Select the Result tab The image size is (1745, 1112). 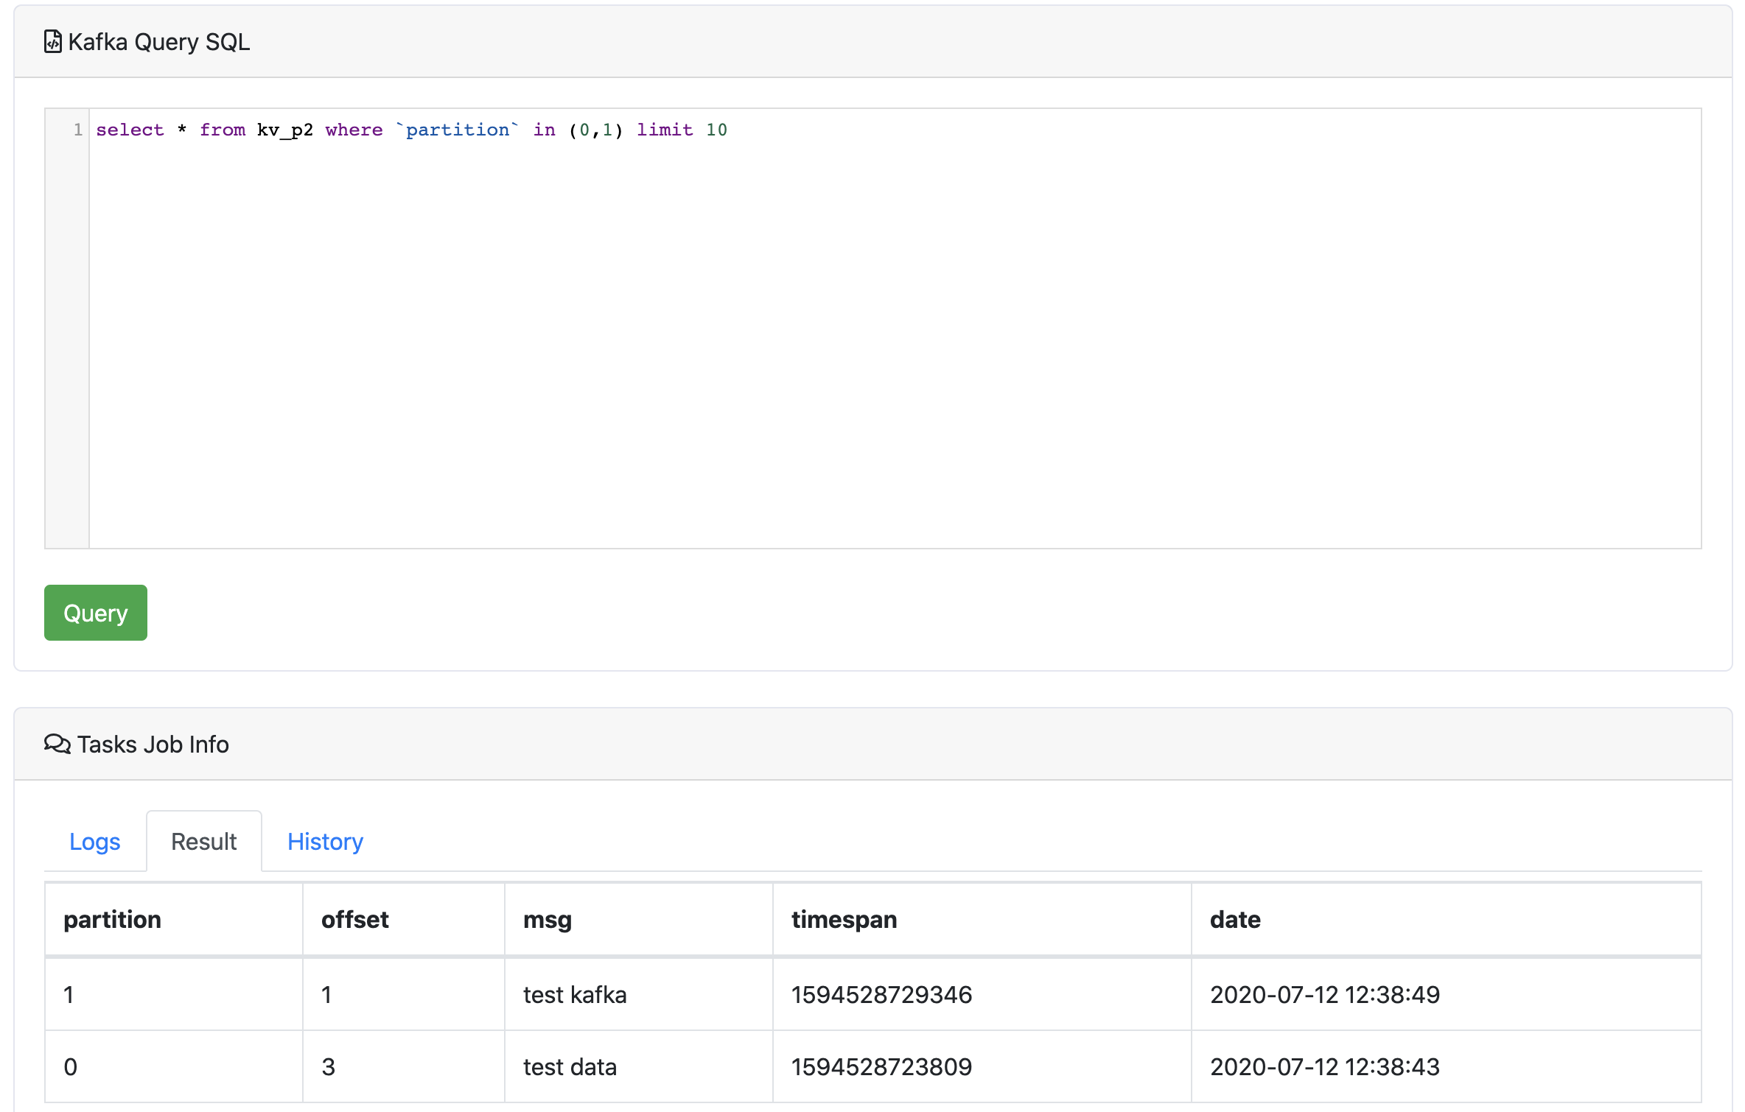[202, 841]
